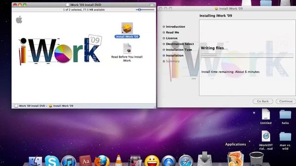
Task: Click Install time remaining text
Action: [x=230, y=72]
